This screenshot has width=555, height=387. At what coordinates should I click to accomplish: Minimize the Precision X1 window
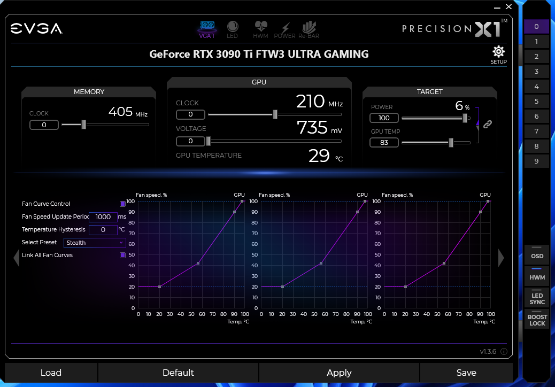pyautogui.click(x=497, y=7)
